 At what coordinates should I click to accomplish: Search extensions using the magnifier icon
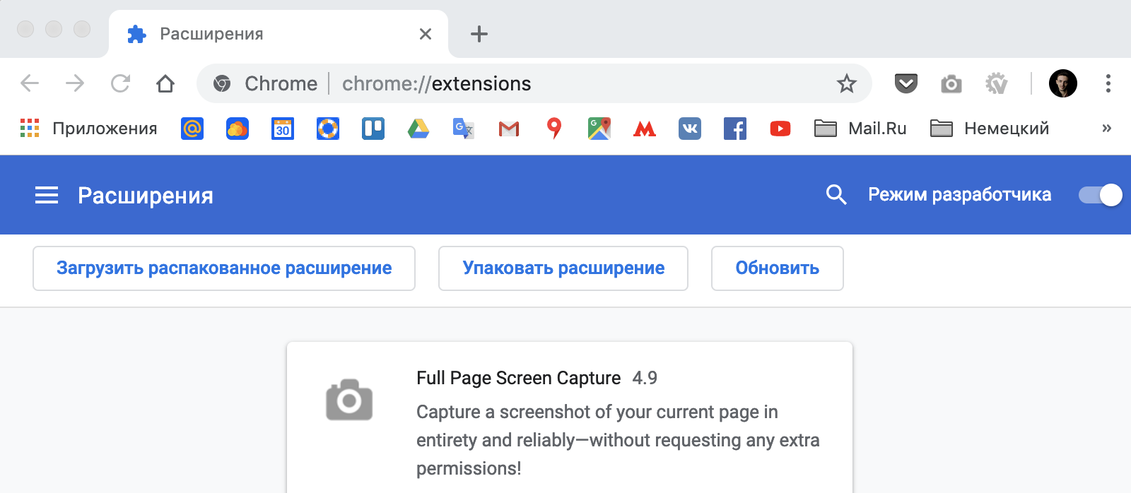pos(836,195)
